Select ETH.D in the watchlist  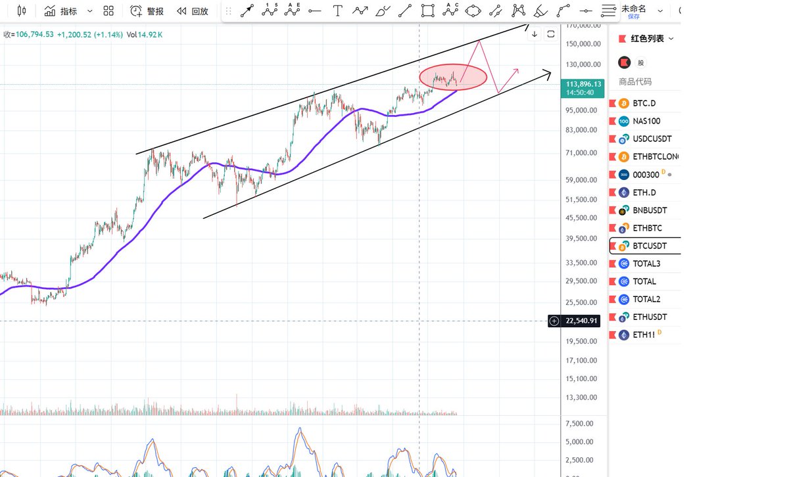point(645,193)
